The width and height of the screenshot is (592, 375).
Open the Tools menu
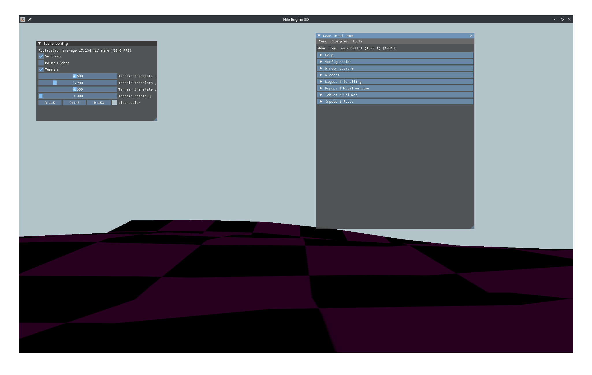(357, 41)
